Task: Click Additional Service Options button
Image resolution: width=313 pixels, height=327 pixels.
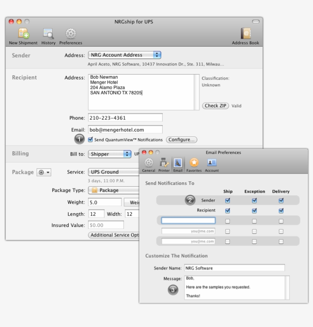Action: click(x=114, y=235)
